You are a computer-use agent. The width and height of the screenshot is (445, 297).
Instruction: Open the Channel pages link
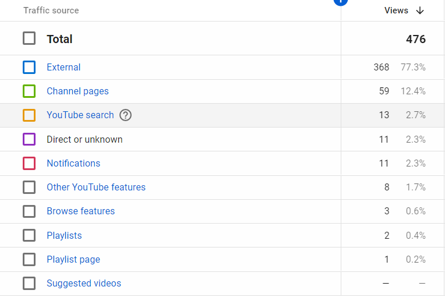click(x=78, y=91)
